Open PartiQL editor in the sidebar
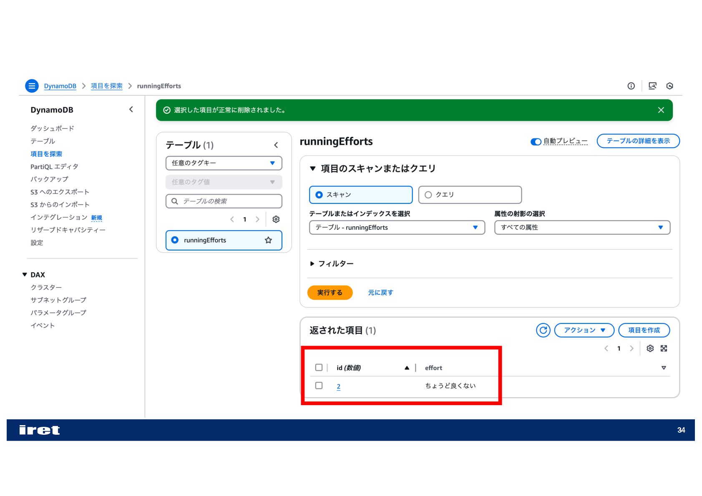The width and height of the screenshot is (702, 496). coord(54,166)
